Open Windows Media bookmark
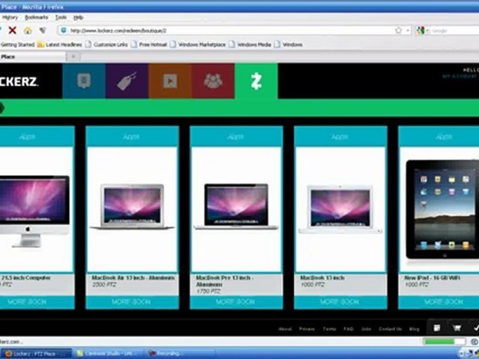This screenshot has width=479, height=359. (x=250, y=44)
